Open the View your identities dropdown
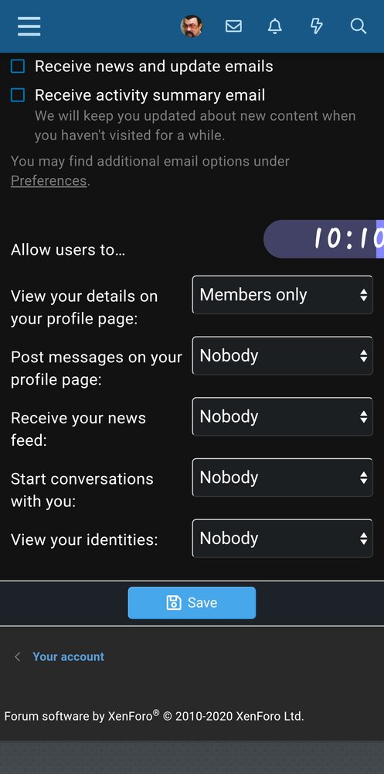Screen dimensions: 384x774 (283, 538)
